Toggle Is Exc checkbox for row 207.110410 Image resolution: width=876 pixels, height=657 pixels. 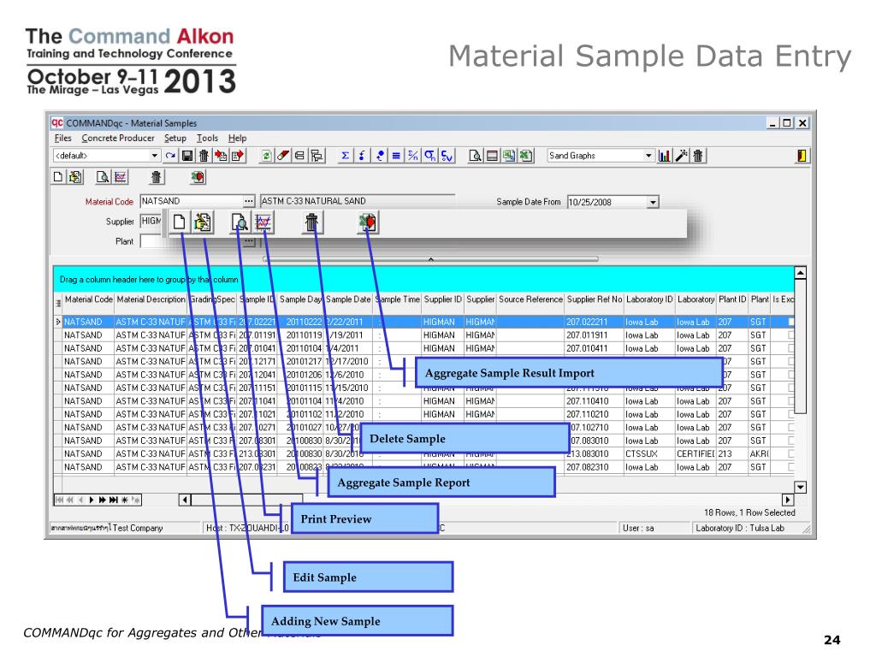[x=790, y=401]
